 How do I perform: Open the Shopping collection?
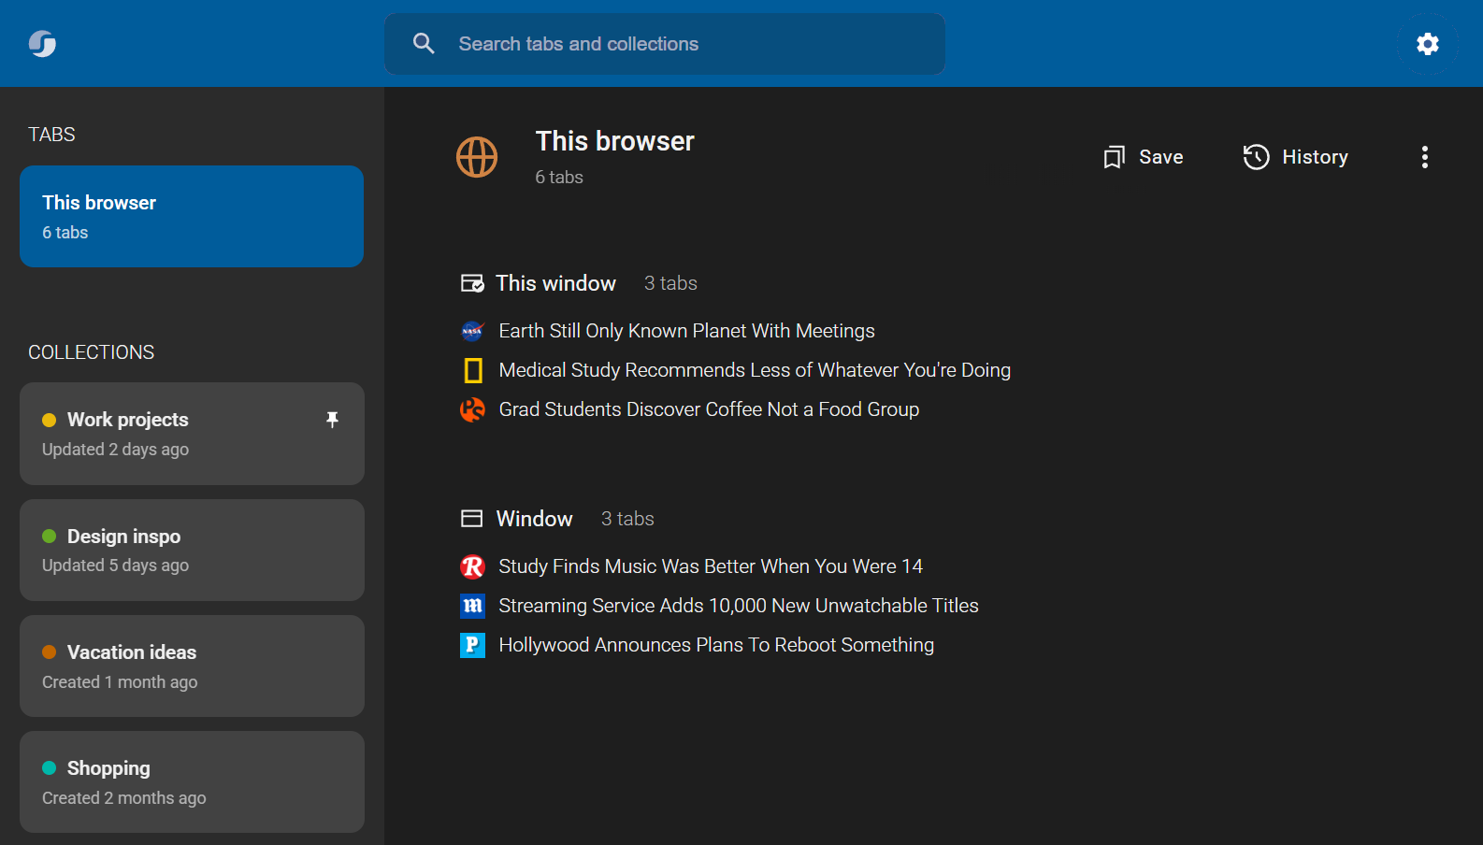(192, 781)
